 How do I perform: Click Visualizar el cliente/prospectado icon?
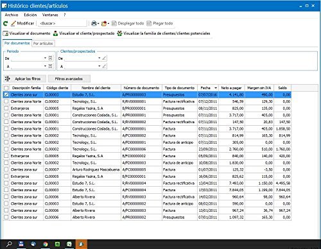pyautogui.click(x=55, y=33)
